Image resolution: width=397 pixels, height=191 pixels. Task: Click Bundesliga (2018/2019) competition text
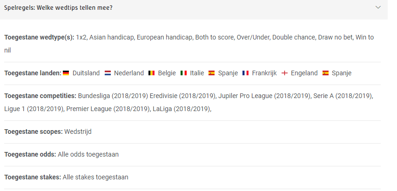coord(113,96)
